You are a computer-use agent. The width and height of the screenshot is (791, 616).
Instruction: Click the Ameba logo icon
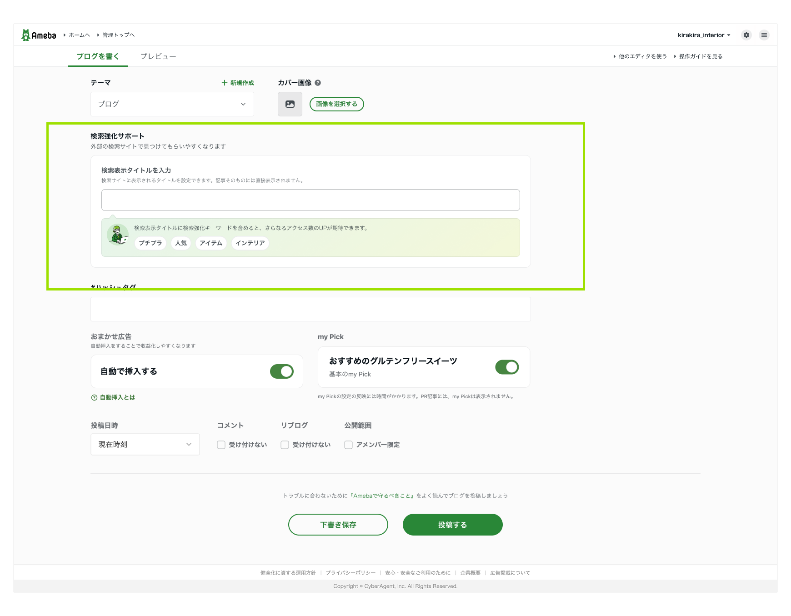[26, 35]
